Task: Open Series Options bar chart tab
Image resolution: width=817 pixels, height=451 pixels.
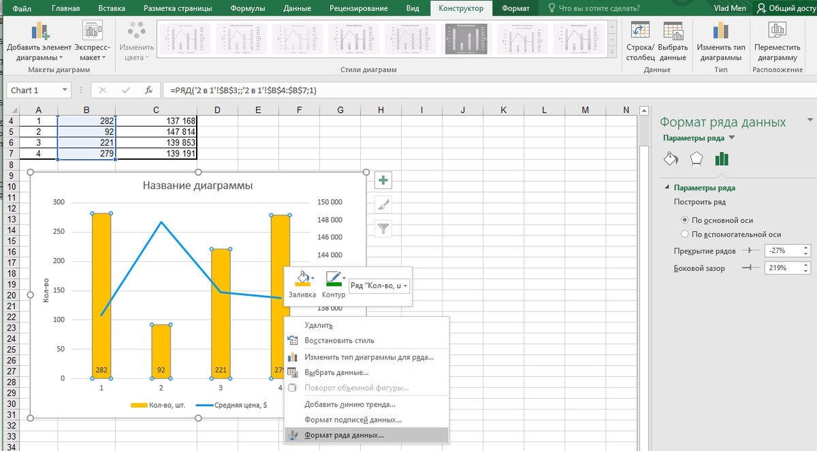Action: pos(722,159)
